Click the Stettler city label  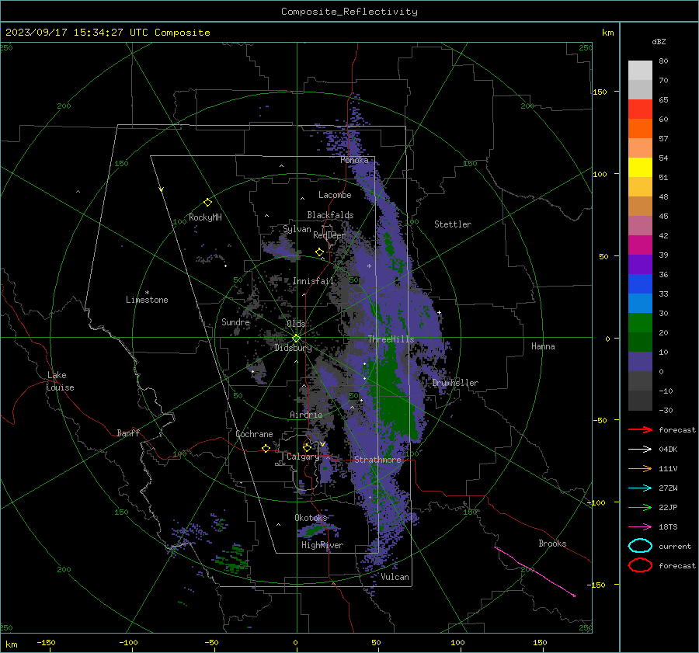click(453, 224)
